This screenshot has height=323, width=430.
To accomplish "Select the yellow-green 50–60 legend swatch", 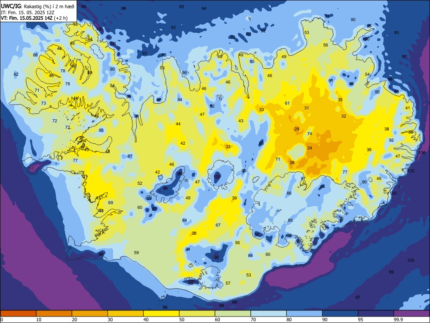I will tap(197, 314).
